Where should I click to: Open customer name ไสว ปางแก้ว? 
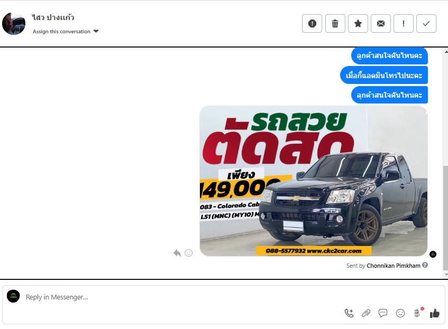(x=53, y=17)
